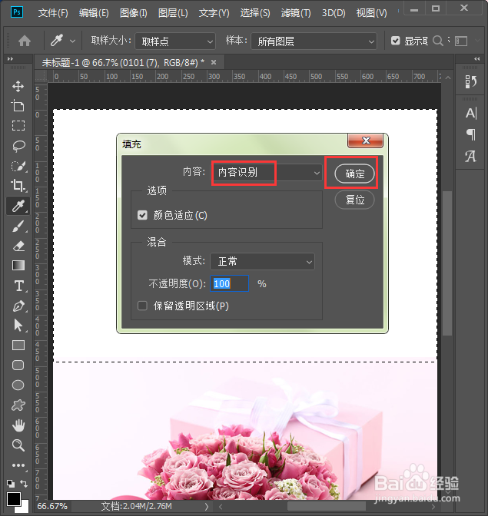Close the 填充 Fill dialog
Screen dimensions: 488x516
pos(366,141)
